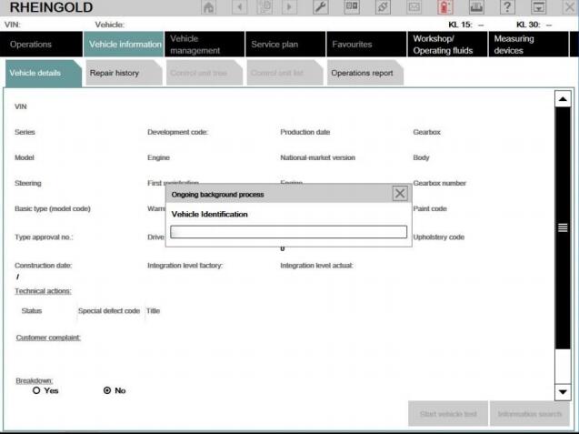Screen dimensions: 579x434
Task: Open the display layout icon
Action: click(x=352, y=7)
